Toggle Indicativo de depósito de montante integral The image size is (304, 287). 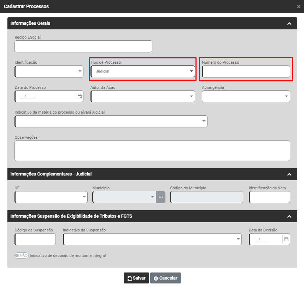click(x=22, y=256)
